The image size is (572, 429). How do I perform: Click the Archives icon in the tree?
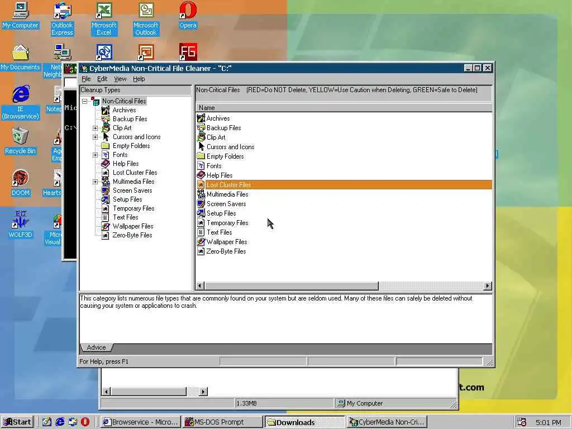coord(106,110)
